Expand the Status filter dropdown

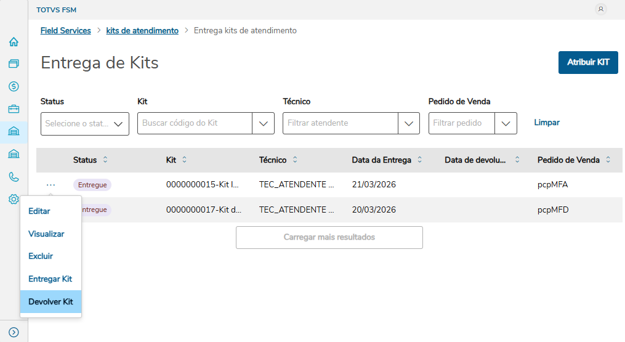[x=118, y=123]
